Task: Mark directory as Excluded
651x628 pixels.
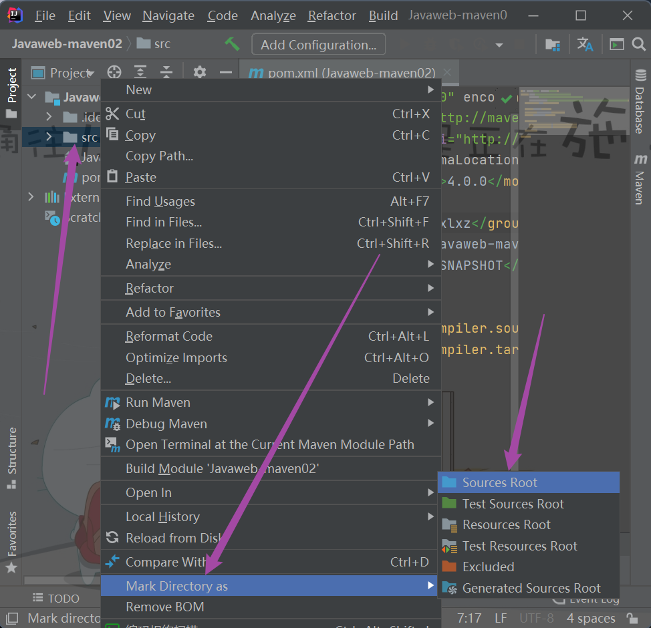Action: coord(529,567)
